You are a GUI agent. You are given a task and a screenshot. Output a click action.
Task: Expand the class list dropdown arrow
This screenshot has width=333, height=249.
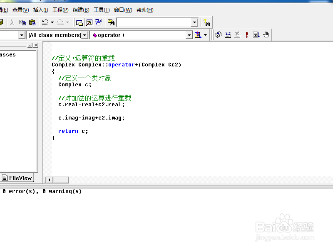tap(22, 35)
